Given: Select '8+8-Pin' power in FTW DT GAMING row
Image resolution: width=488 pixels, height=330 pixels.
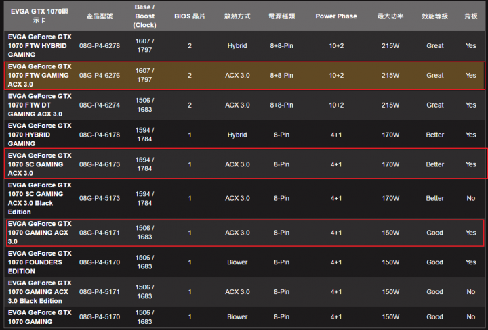Looking at the screenshot, I should (x=282, y=105).
